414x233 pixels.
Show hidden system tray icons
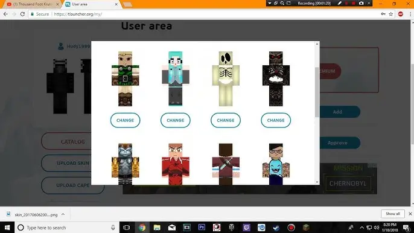[x=361, y=228]
